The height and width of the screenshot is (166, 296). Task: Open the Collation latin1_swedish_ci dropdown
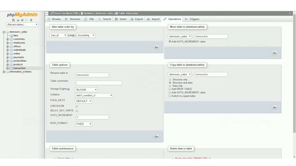click(x=94, y=95)
